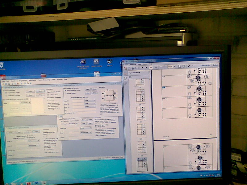Go to next page in Adobe Reader
Viewport: 247px width, 185px height.
146,68
